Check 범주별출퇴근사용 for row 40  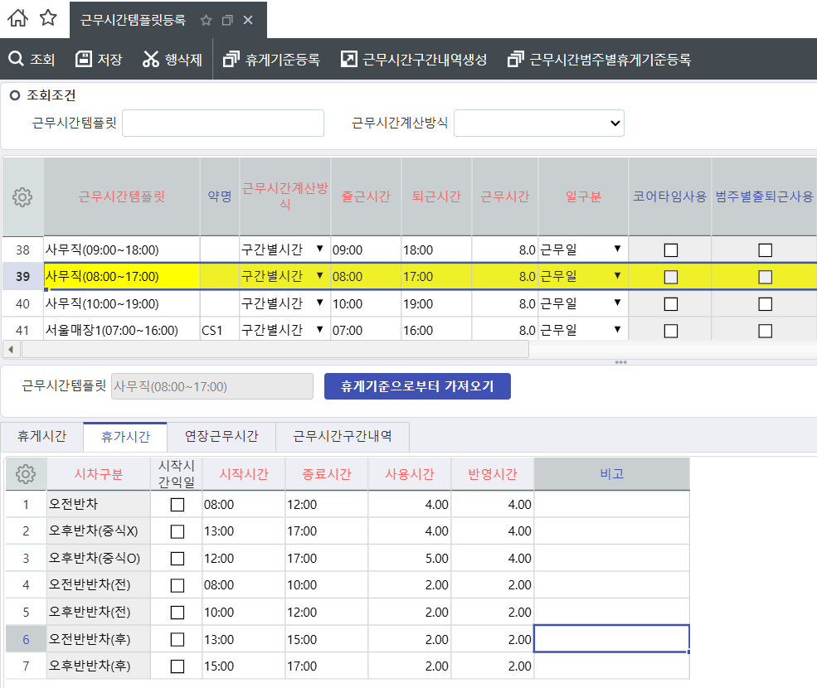[765, 303]
